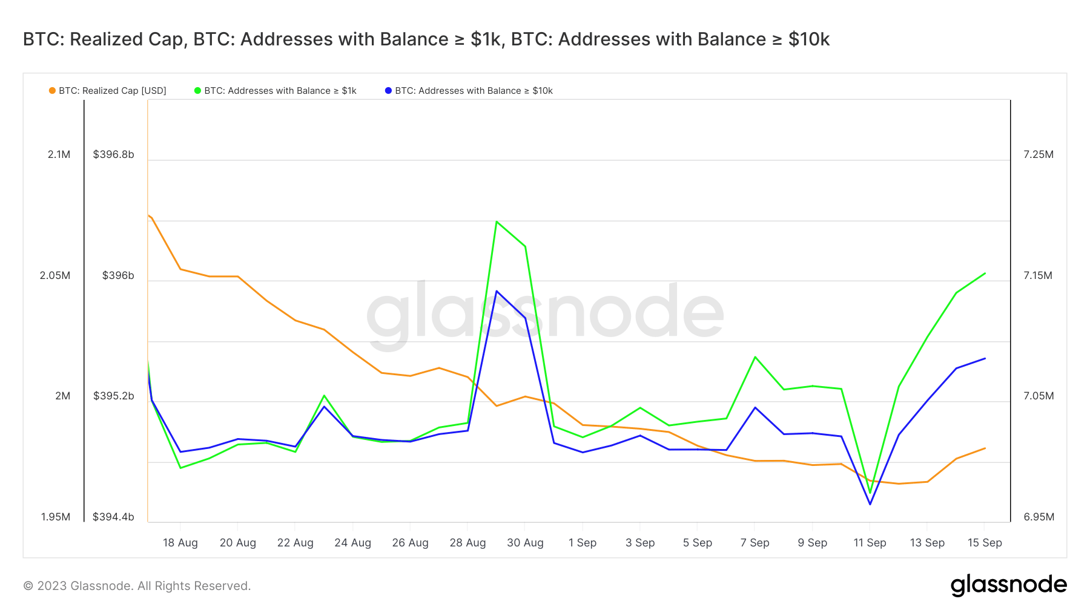1090x613 pixels.
Task: Click the orange Realized Cap legend dot
Action: click(x=53, y=91)
